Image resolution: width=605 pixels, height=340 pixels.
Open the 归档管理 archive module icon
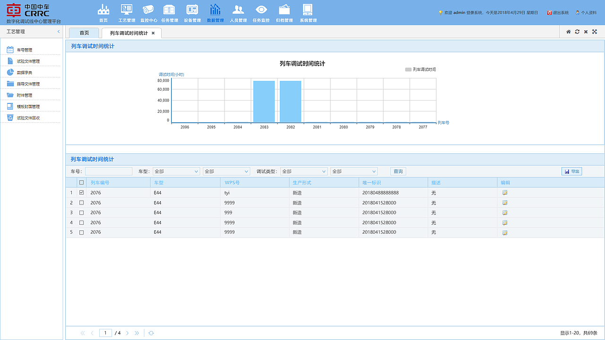284,13
